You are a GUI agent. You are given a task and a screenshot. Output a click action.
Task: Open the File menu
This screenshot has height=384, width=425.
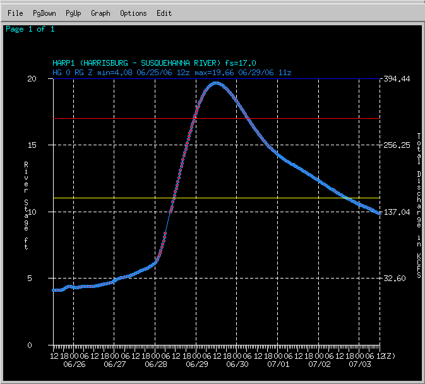[x=15, y=13]
